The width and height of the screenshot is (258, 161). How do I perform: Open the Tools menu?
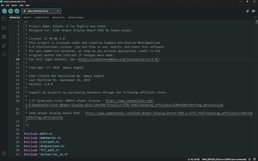tap(21, 6)
